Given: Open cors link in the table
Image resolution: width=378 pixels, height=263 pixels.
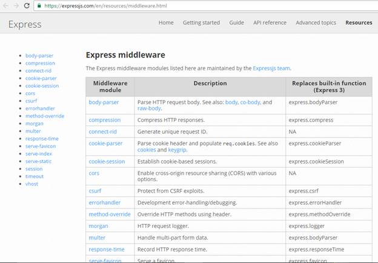Looking at the screenshot, I should coord(94,173).
